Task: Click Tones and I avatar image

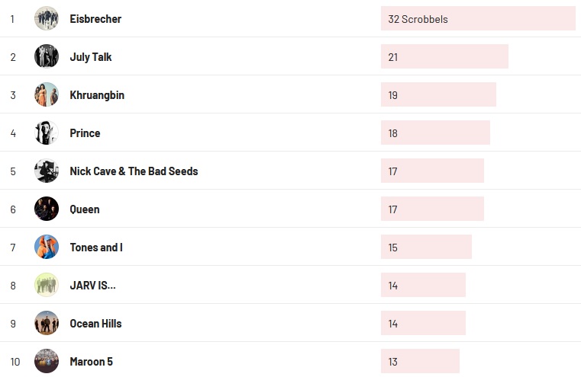Action: 47,247
